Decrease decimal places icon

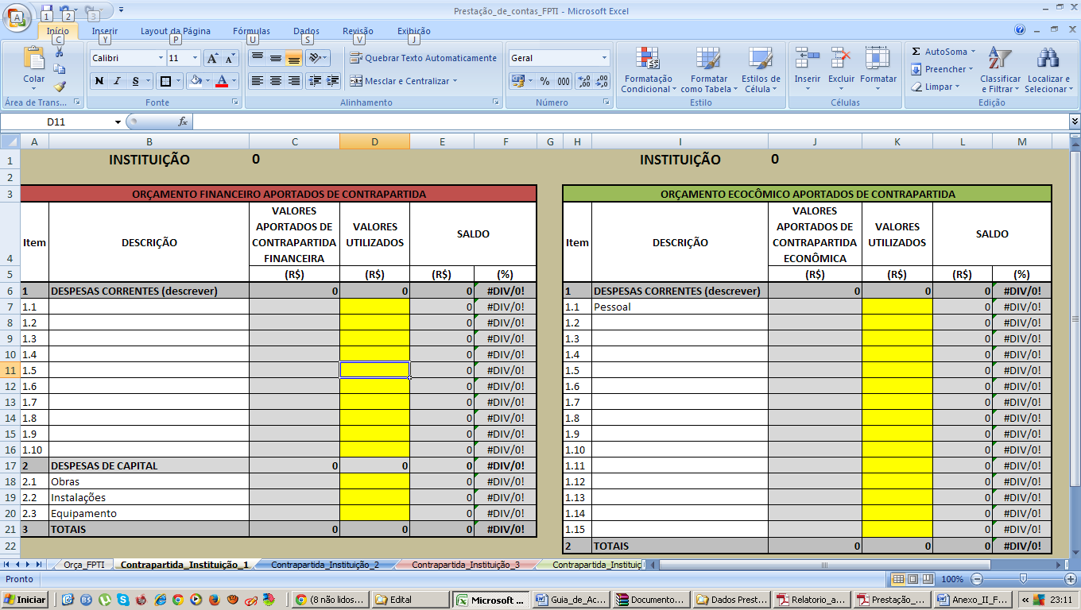coord(602,81)
